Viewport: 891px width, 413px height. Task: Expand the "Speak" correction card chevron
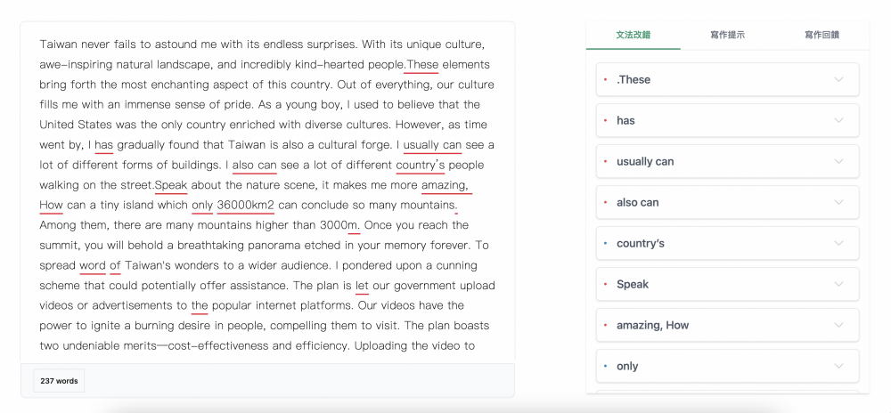click(x=838, y=284)
